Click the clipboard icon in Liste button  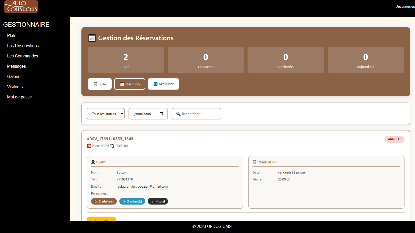pyautogui.click(x=95, y=84)
